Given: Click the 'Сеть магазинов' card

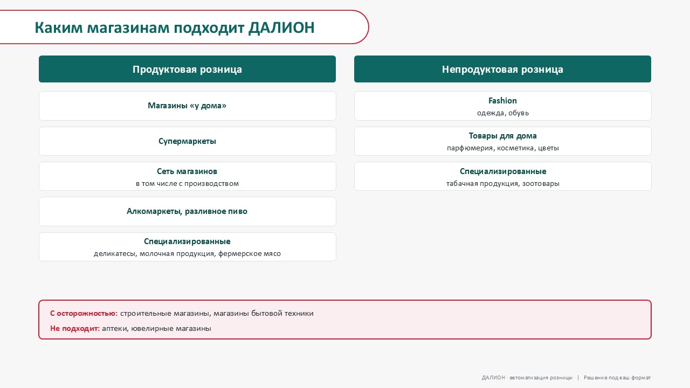Looking at the screenshot, I should tap(187, 176).
